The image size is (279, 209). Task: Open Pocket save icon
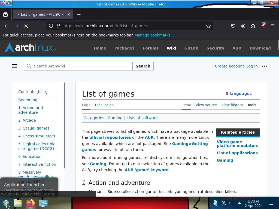(233, 26)
